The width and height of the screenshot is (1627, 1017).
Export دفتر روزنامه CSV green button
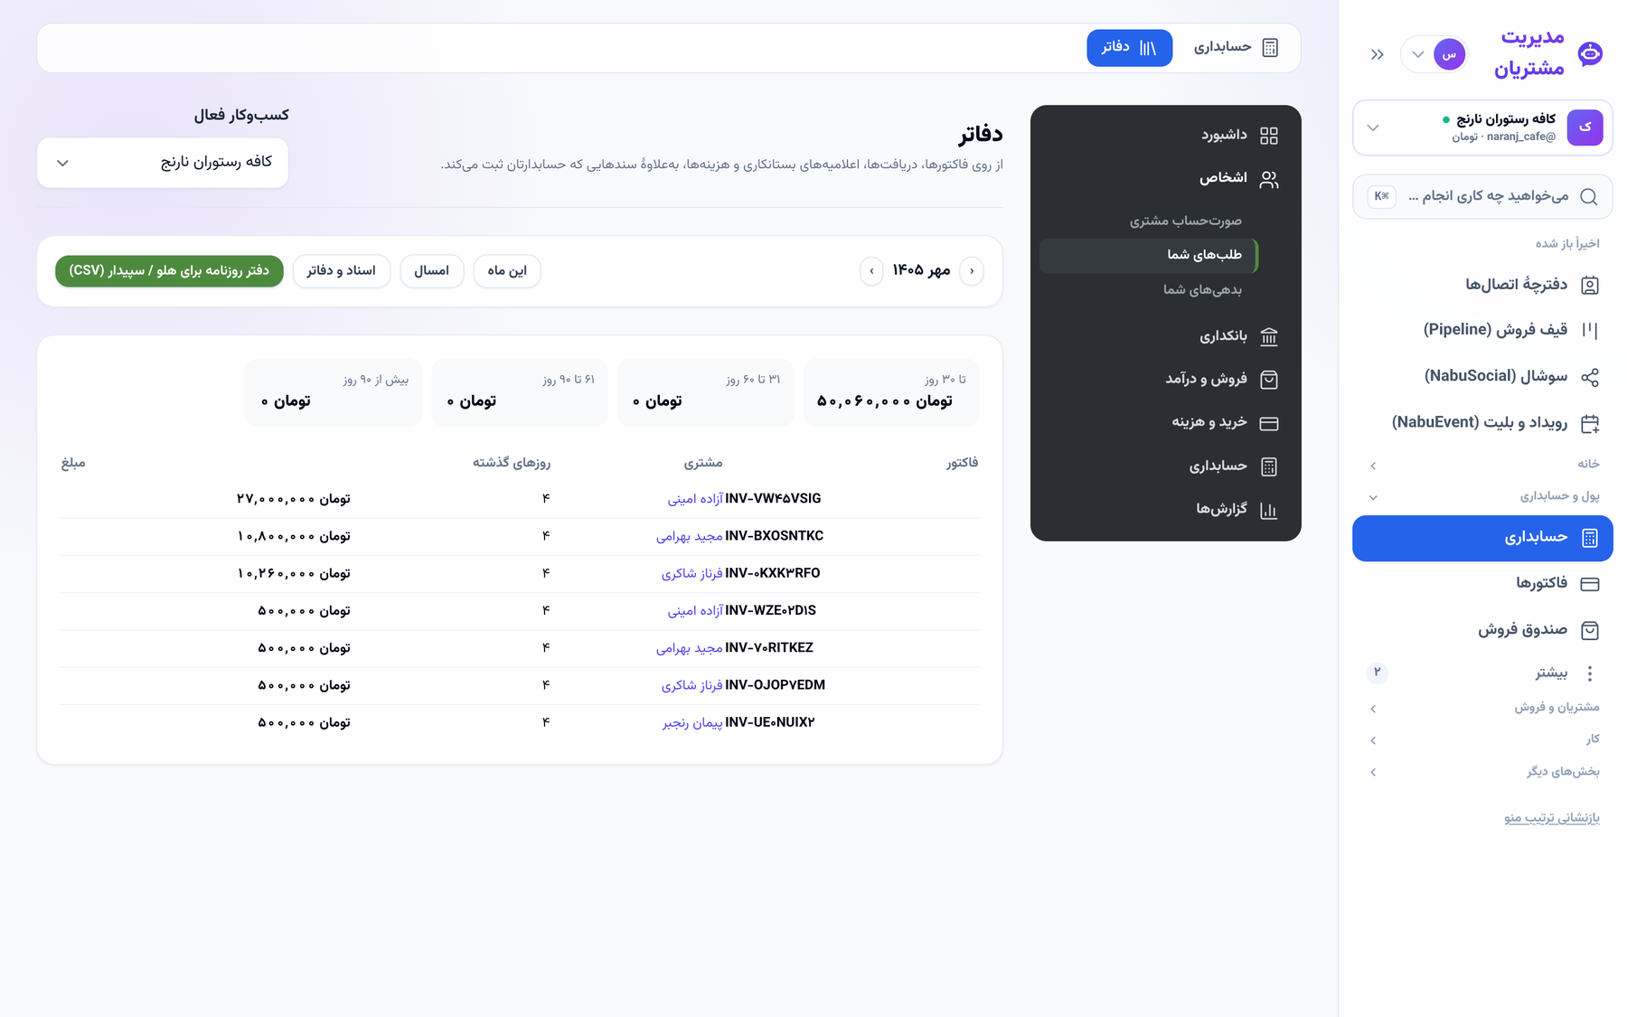(x=169, y=271)
